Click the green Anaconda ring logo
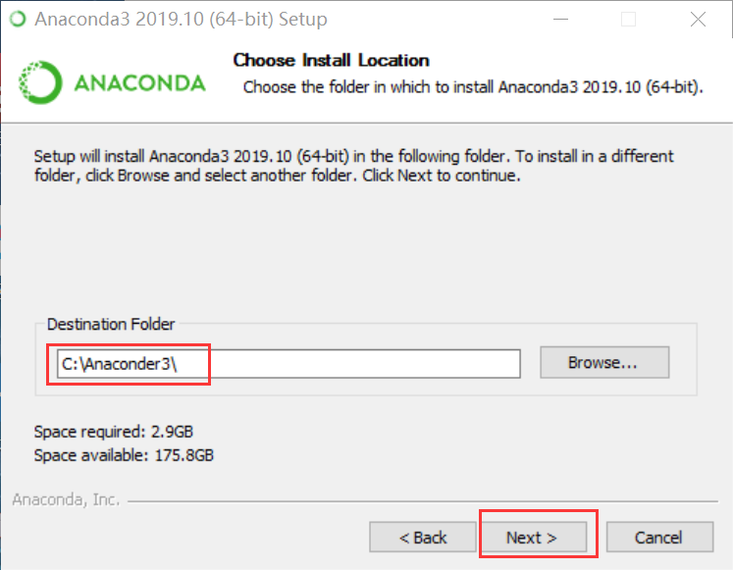The width and height of the screenshot is (733, 570). tap(40, 82)
